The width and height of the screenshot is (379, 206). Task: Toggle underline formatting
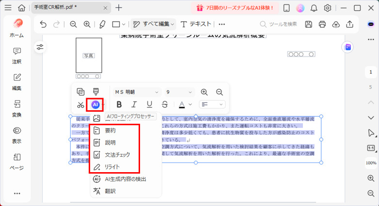click(x=149, y=104)
